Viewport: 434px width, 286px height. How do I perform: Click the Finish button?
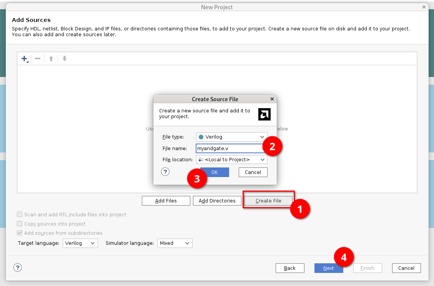[x=367, y=268]
